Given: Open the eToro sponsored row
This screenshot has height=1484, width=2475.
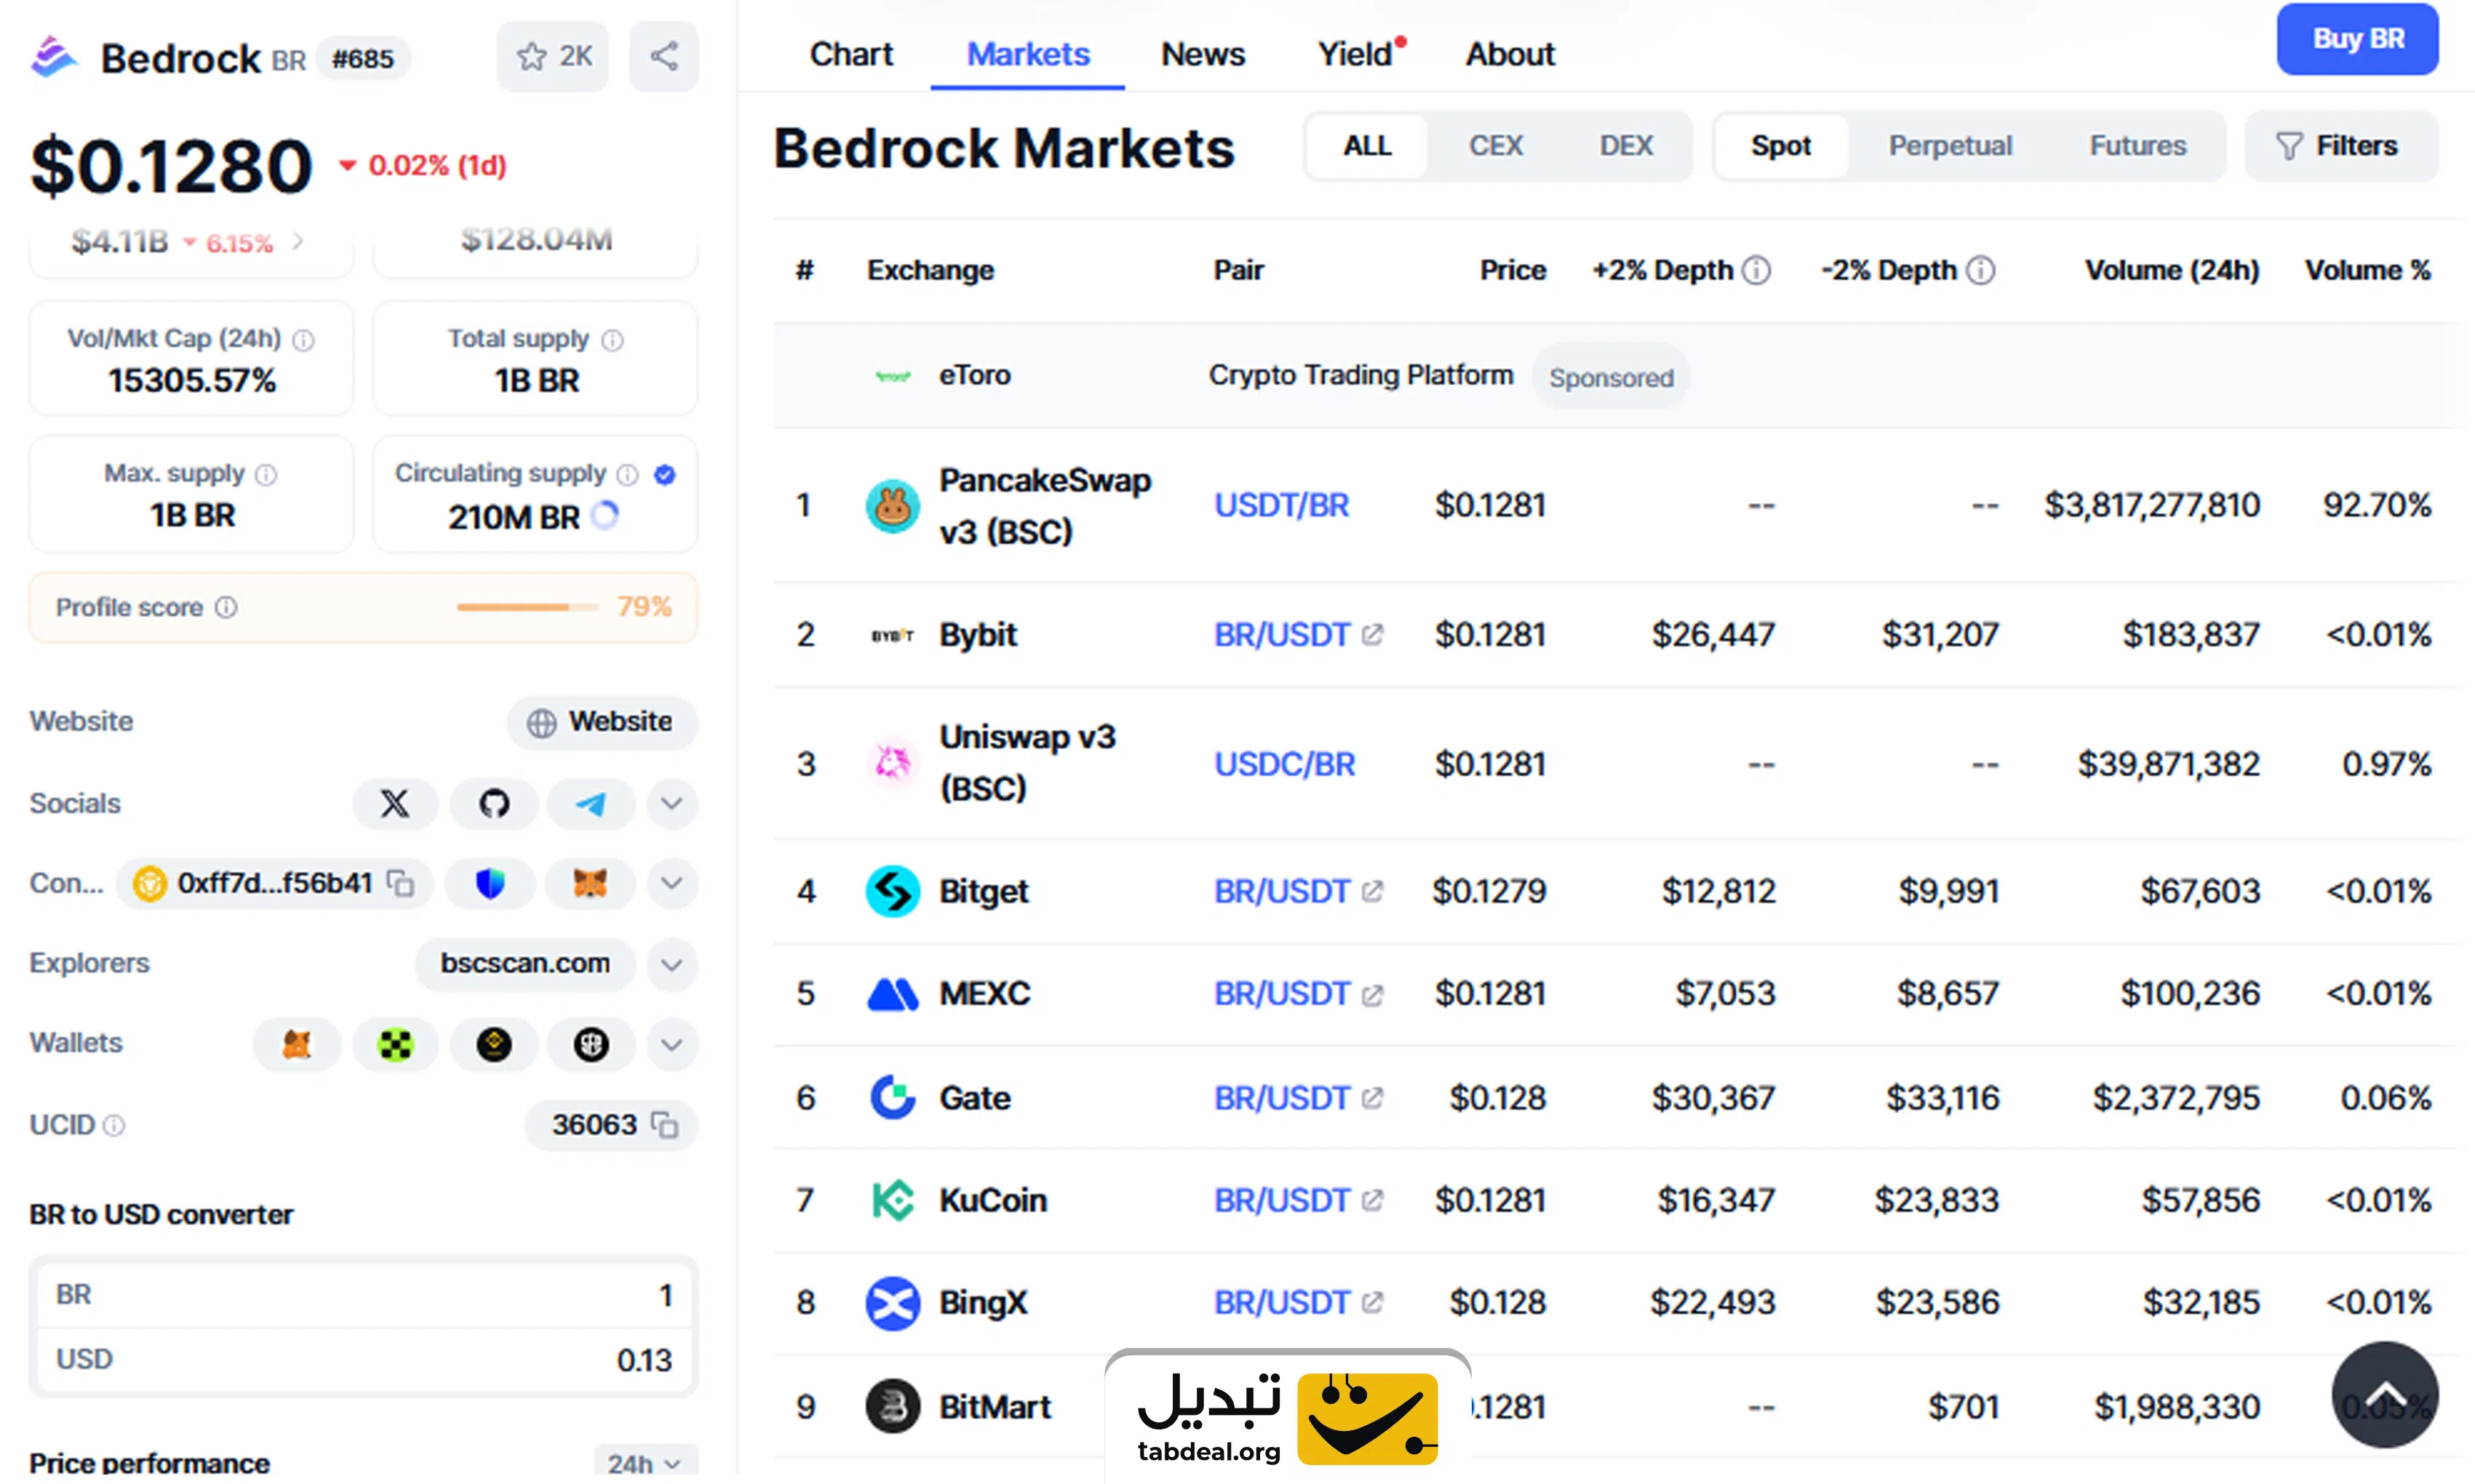Looking at the screenshot, I should 1614,376.
